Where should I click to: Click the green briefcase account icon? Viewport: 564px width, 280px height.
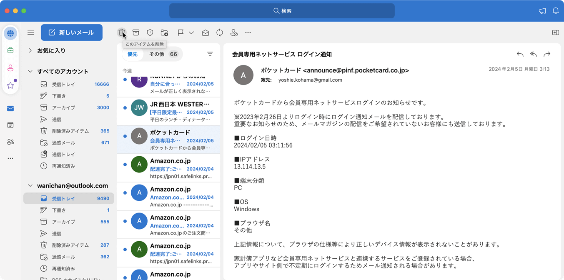[x=10, y=50]
